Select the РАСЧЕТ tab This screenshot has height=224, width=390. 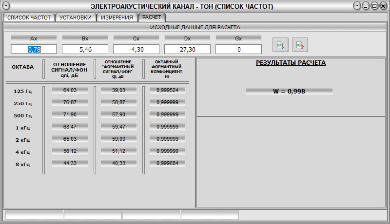(152, 17)
